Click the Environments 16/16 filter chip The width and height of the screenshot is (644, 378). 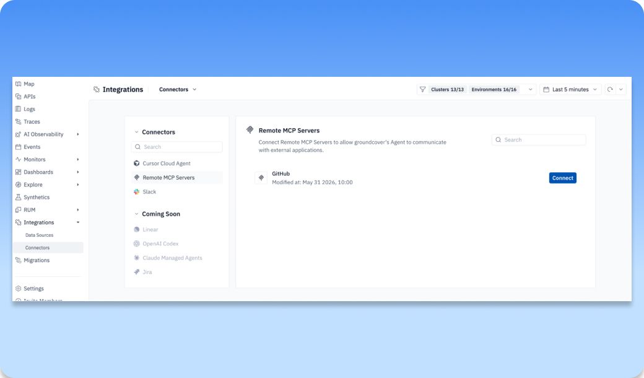[494, 90]
